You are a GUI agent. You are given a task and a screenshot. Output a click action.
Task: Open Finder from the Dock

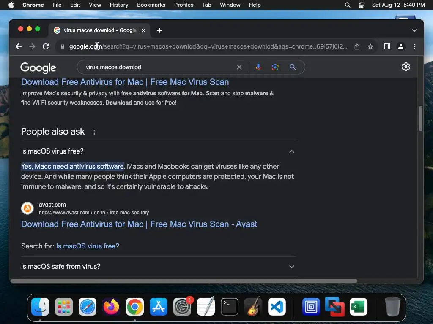(x=40, y=307)
